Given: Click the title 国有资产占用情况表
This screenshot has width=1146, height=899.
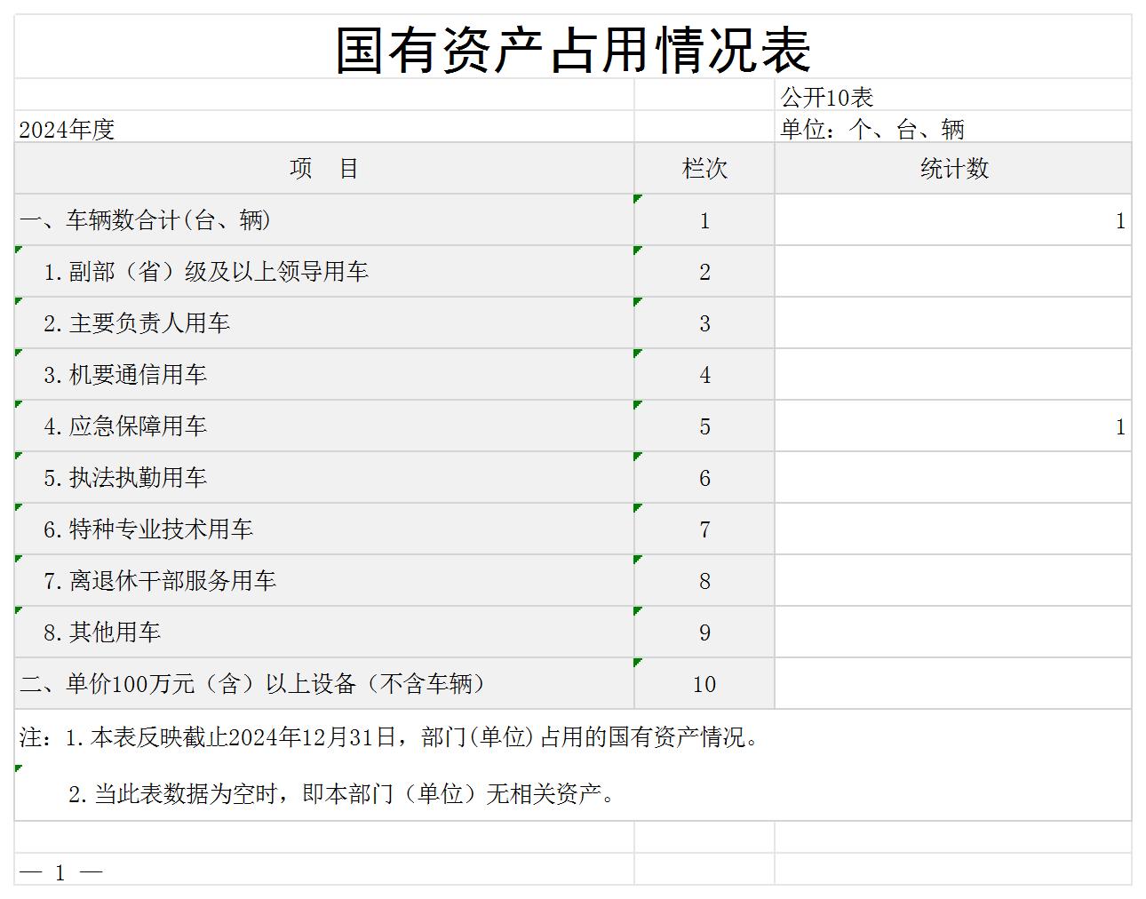Looking at the screenshot, I should [572, 49].
